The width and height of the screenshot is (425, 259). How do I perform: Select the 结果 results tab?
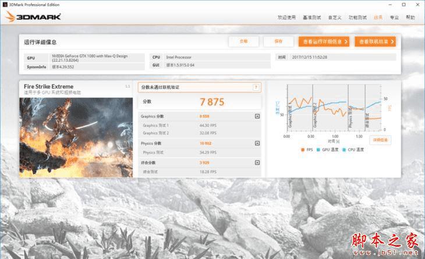click(x=378, y=17)
